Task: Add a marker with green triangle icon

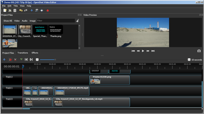Action: pyautogui.click(x=21, y=59)
